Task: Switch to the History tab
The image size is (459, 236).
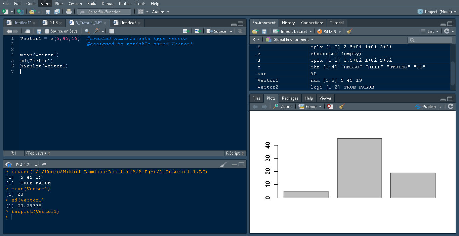Action: (x=288, y=22)
